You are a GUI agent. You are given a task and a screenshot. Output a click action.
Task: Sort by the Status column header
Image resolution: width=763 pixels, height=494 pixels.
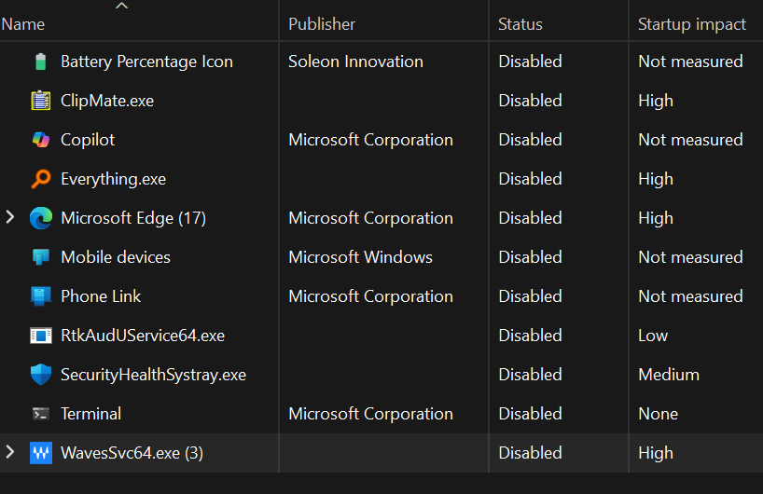(x=520, y=24)
